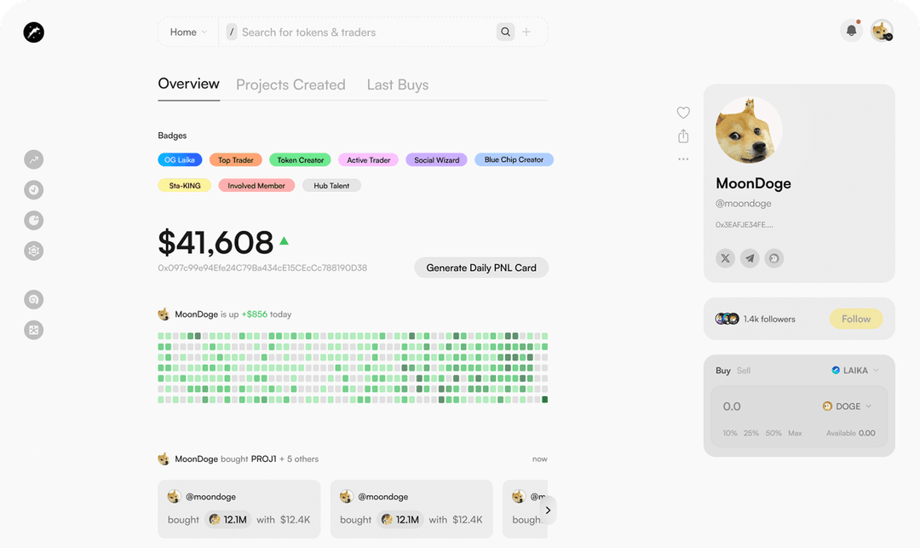
Task: Switch to the Projects Created tab
Action: click(x=290, y=84)
